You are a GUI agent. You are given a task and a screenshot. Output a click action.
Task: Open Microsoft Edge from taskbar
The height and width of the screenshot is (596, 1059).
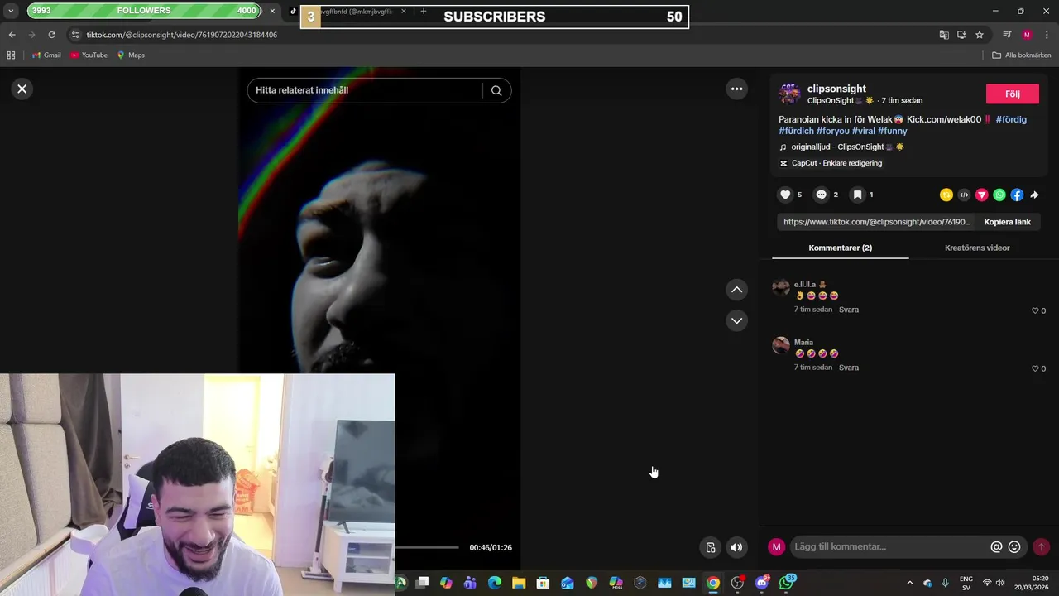pos(495,583)
